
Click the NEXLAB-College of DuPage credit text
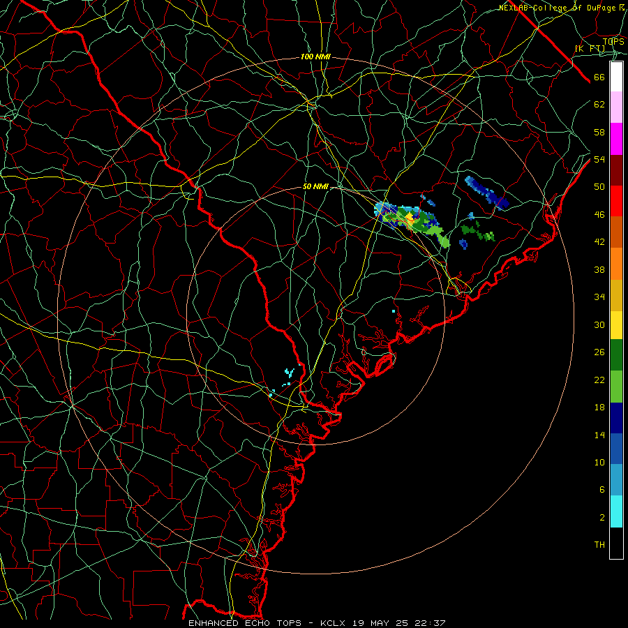[x=558, y=8]
